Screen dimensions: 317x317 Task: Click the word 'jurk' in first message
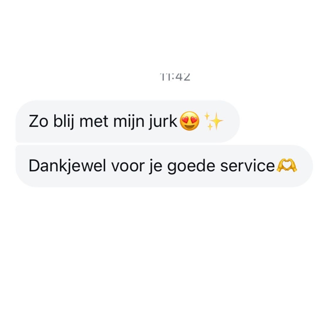[x=163, y=122]
